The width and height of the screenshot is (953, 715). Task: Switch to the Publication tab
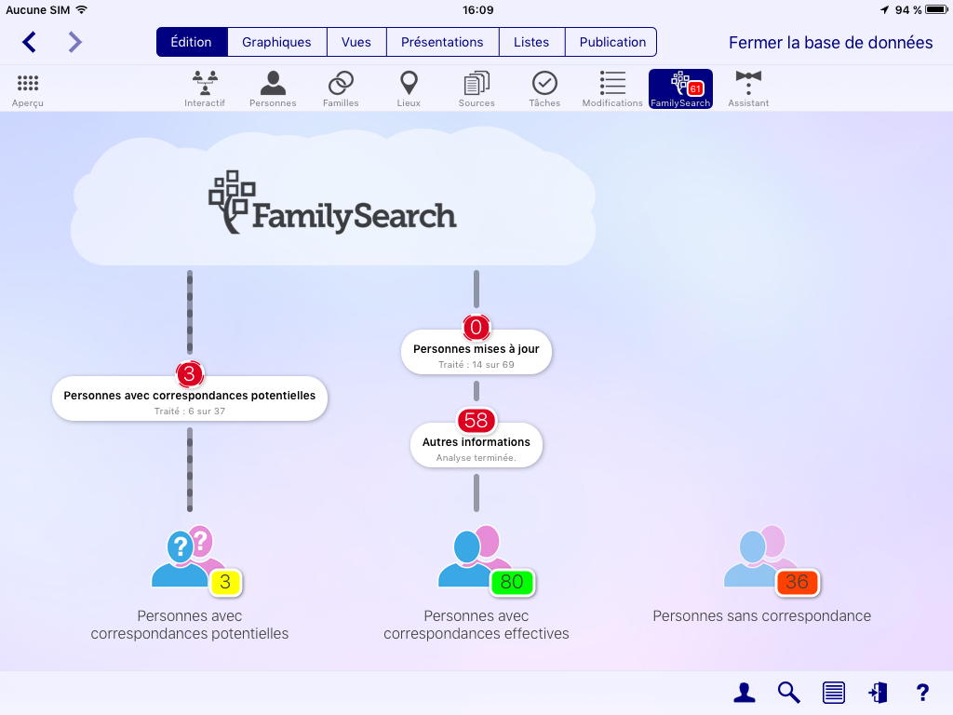pyautogui.click(x=612, y=42)
